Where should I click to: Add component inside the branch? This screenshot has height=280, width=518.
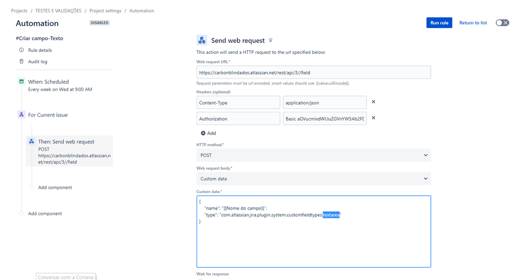55,187
